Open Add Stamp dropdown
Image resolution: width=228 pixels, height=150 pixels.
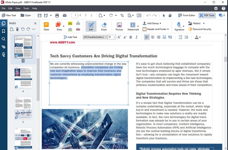tap(152, 23)
